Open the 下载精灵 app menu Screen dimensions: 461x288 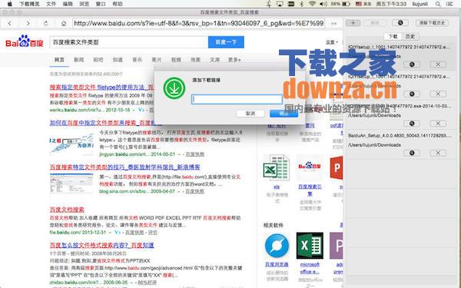pos(29,4)
